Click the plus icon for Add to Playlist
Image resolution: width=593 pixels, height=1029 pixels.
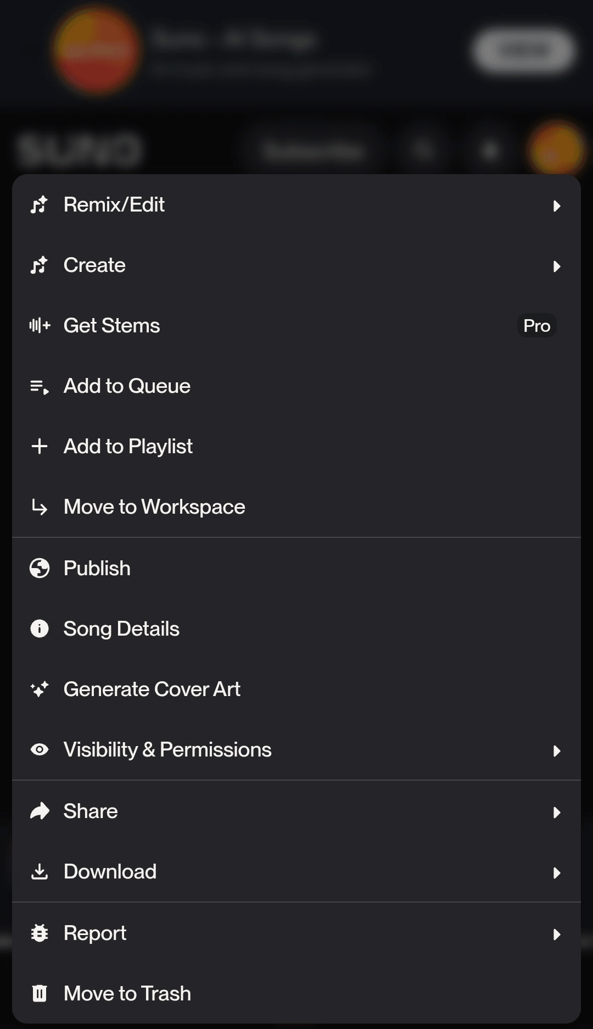(40, 446)
